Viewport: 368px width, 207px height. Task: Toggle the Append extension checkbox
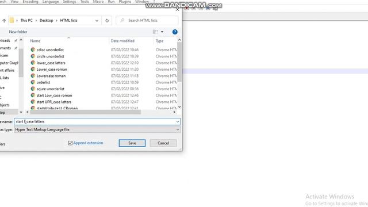[x=70, y=143]
